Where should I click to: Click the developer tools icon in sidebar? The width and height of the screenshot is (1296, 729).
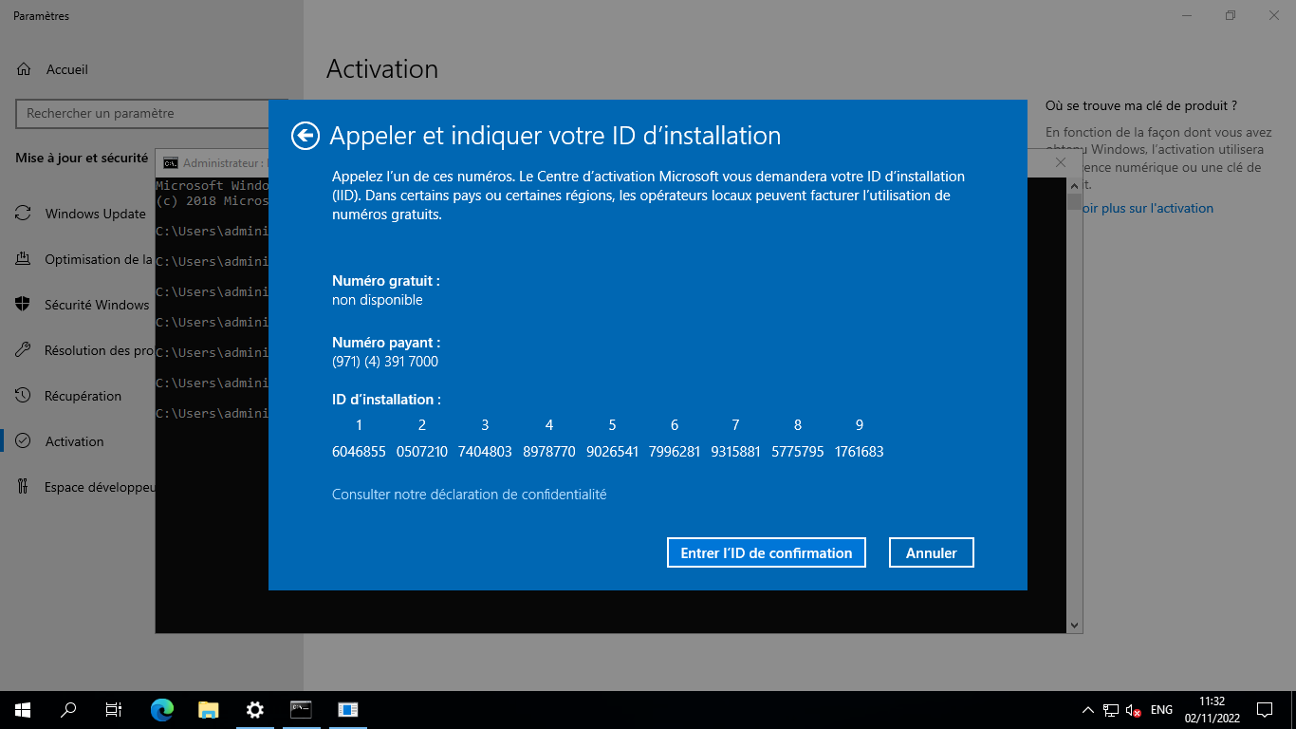coord(23,487)
